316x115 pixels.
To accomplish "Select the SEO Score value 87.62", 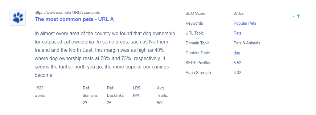I will [x=239, y=14].
